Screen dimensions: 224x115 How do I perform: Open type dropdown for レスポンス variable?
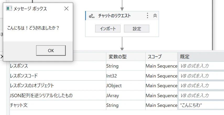[126, 66]
